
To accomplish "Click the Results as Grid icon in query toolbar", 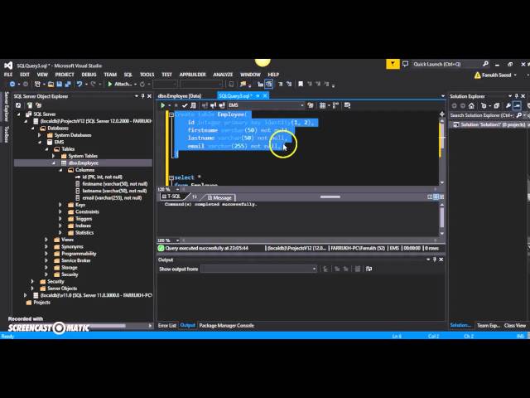I will tap(322, 105).
